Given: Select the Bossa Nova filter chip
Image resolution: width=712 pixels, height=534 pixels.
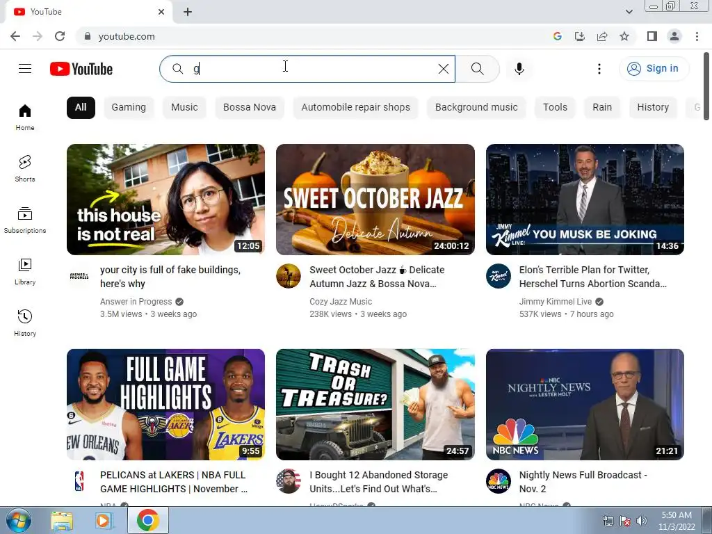Looking at the screenshot, I should click(250, 108).
